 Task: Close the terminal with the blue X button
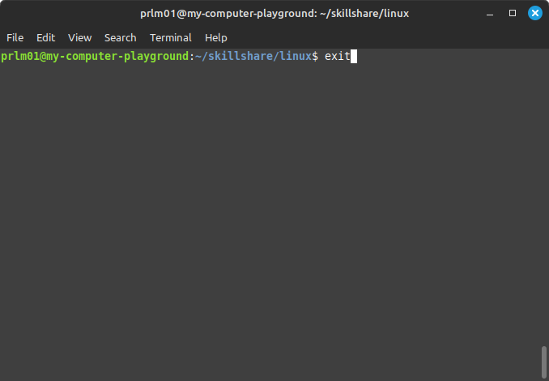pyautogui.click(x=535, y=13)
